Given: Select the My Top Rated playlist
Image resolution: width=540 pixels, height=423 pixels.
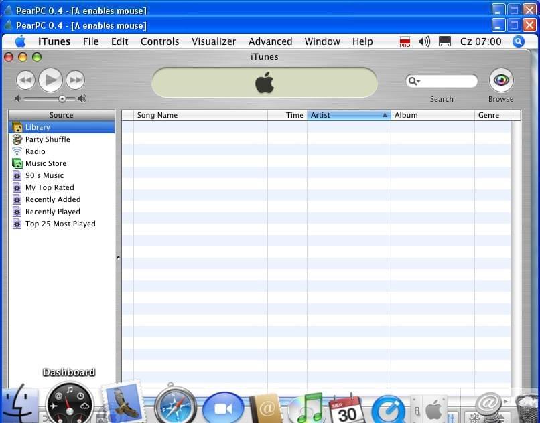Looking at the screenshot, I should pyautogui.click(x=62, y=187).
